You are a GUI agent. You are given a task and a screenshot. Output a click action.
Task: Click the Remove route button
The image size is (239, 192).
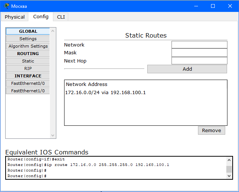[211, 130]
